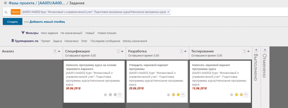Toggle second priority star on 15.06.2018 card
288x108 pixels.
[x=241, y=95]
